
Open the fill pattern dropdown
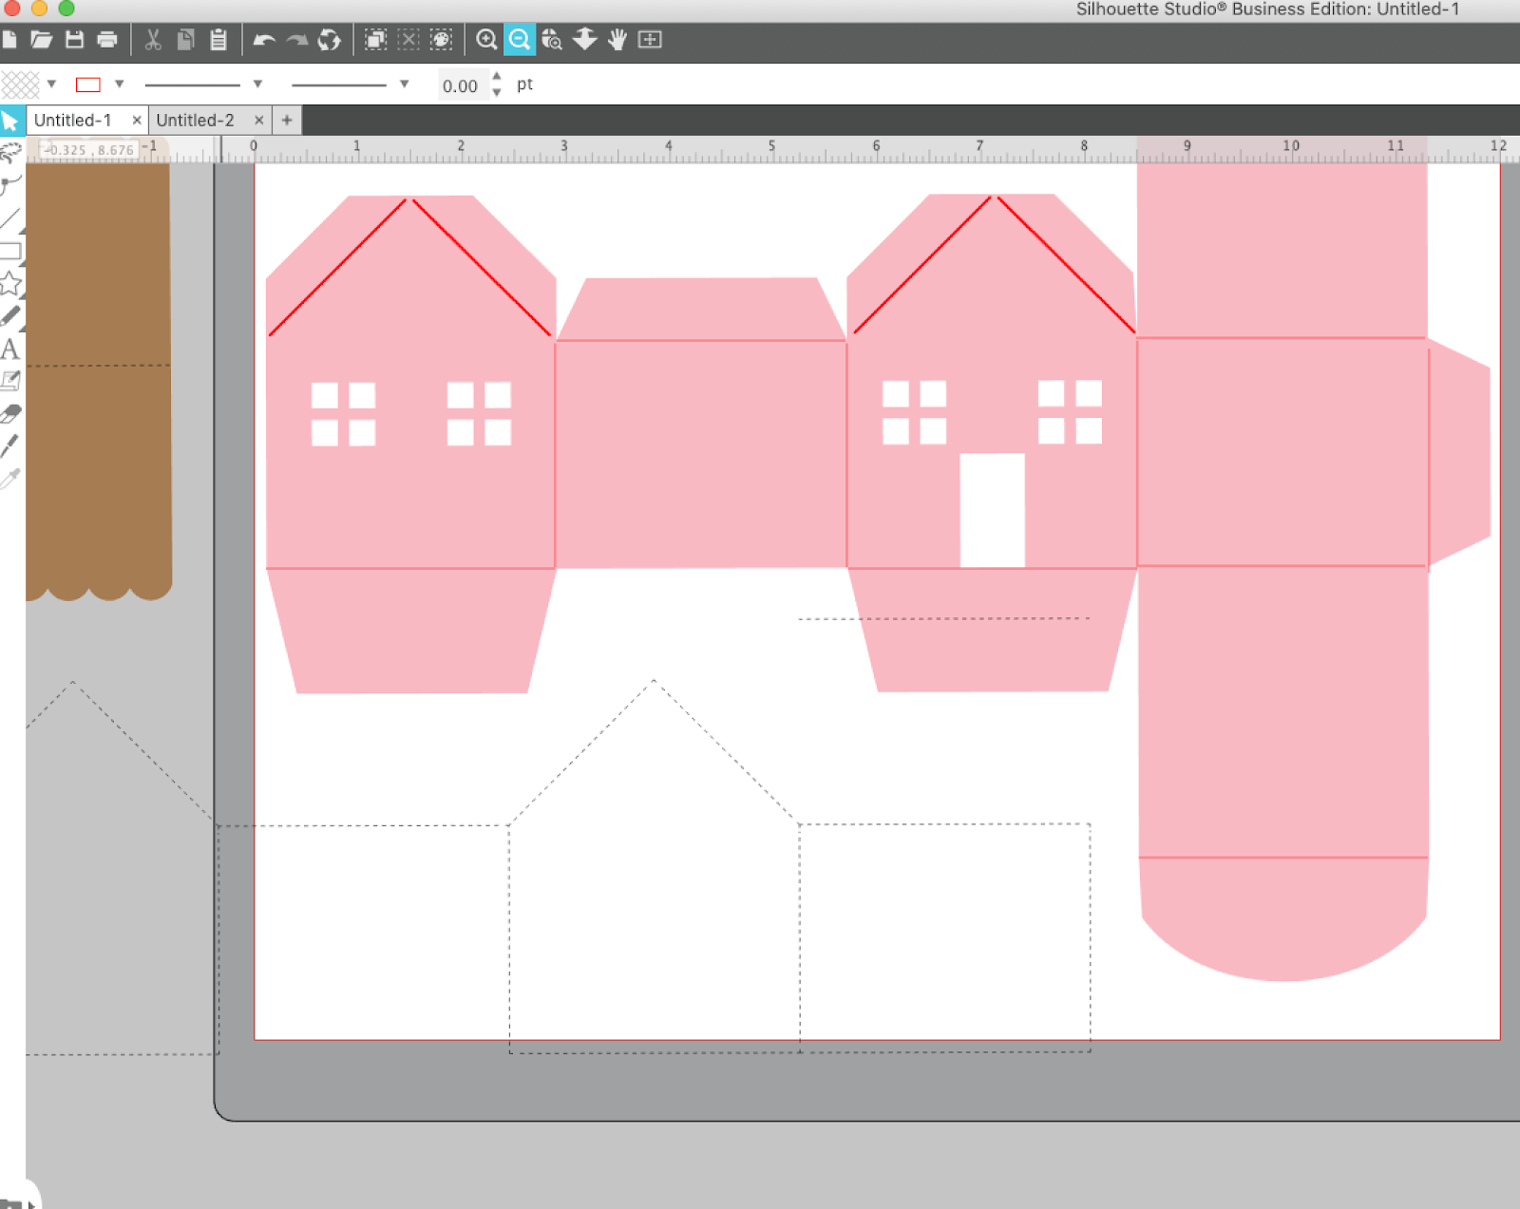point(51,84)
